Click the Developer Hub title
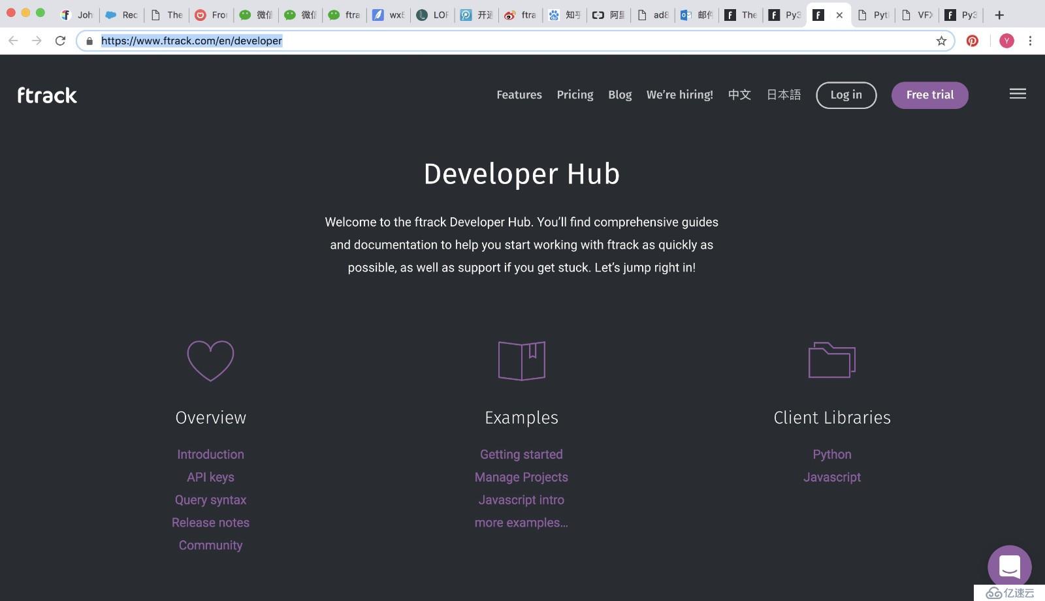The width and height of the screenshot is (1045, 601). [522, 174]
